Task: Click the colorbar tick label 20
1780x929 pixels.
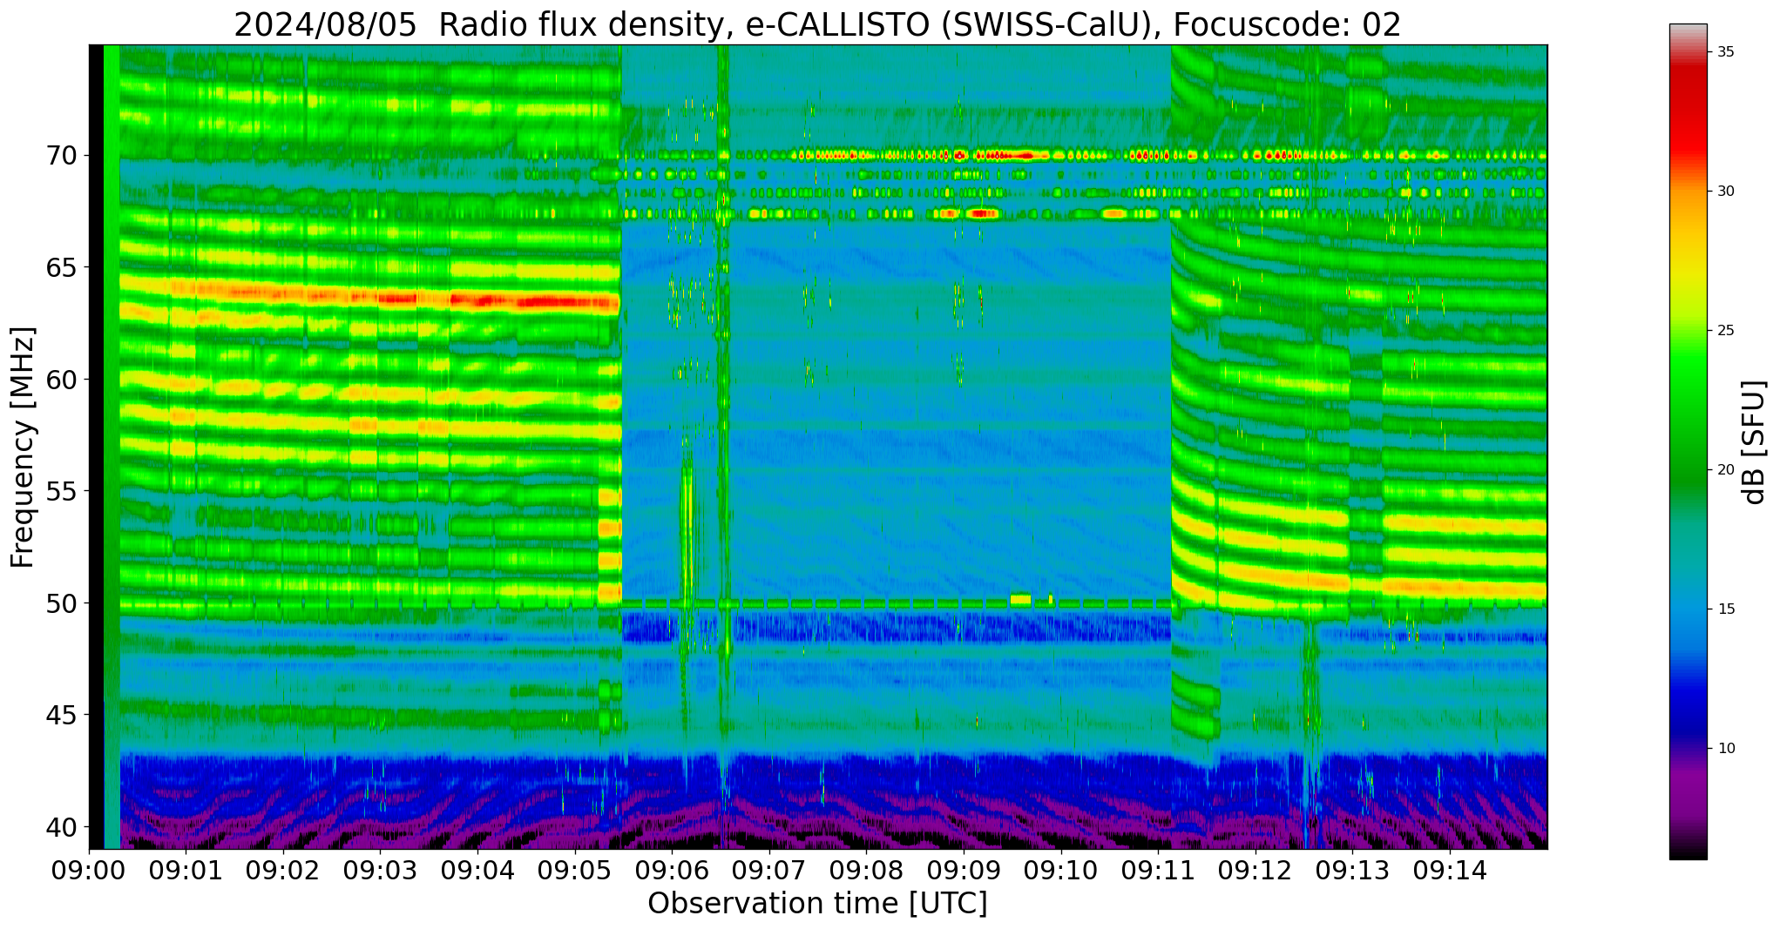Action: (1725, 470)
